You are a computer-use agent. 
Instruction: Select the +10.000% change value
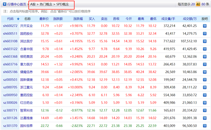[x=75, y=87]
